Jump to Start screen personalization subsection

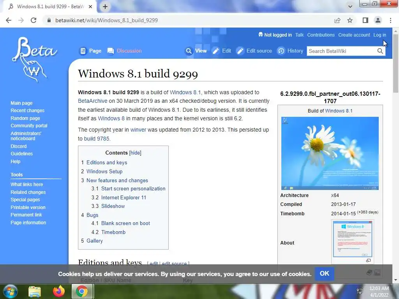pyautogui.click(x=133, y=189)
